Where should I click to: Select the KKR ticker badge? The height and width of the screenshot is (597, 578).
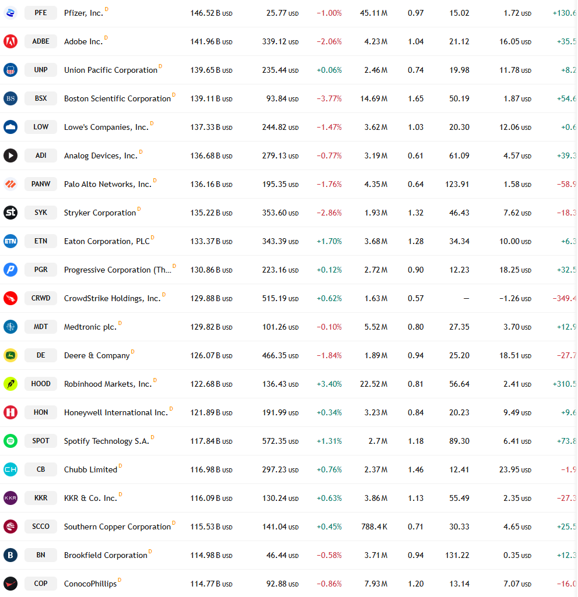point(41,498)
